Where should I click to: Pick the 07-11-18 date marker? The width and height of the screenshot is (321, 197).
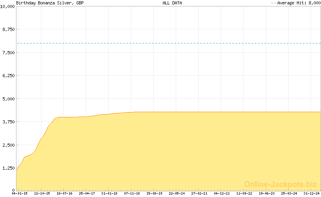click(x=132, y=193)
